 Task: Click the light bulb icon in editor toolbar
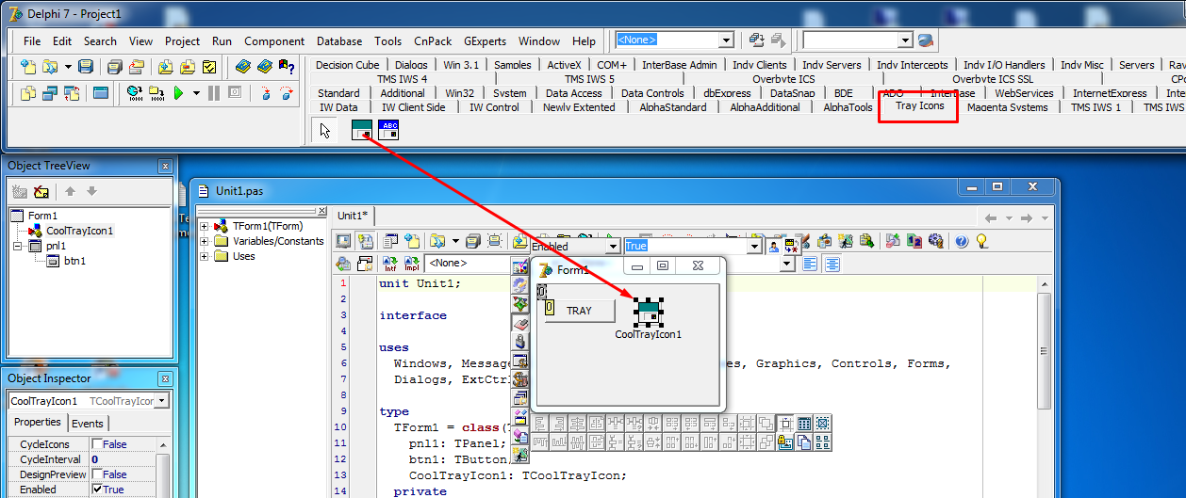[981, 242]
